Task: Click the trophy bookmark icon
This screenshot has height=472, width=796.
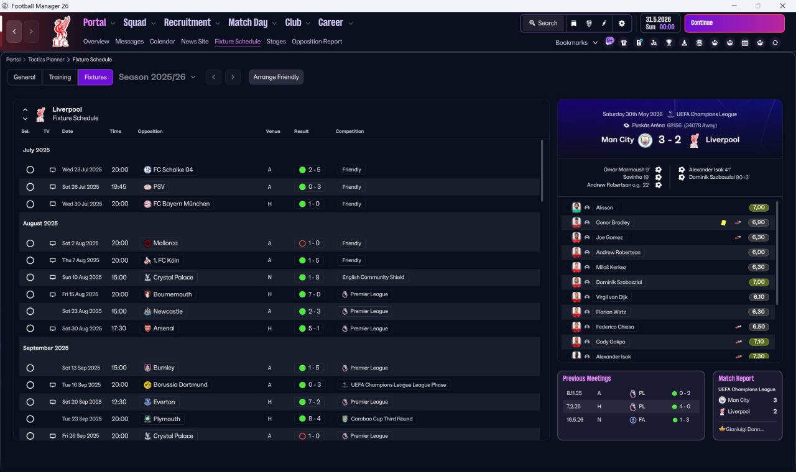Action: click(669, 43)
